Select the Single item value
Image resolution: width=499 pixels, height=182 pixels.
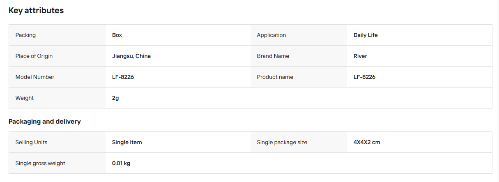coord(127,142)
